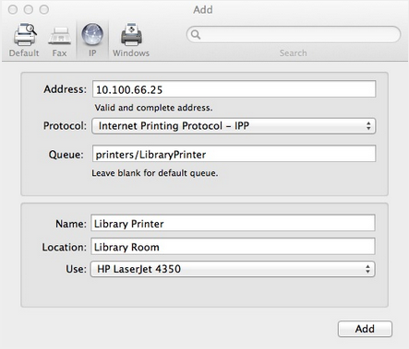Click the Name field Library Printer
This screenshot has width=409, height=349.
[233, 223]
